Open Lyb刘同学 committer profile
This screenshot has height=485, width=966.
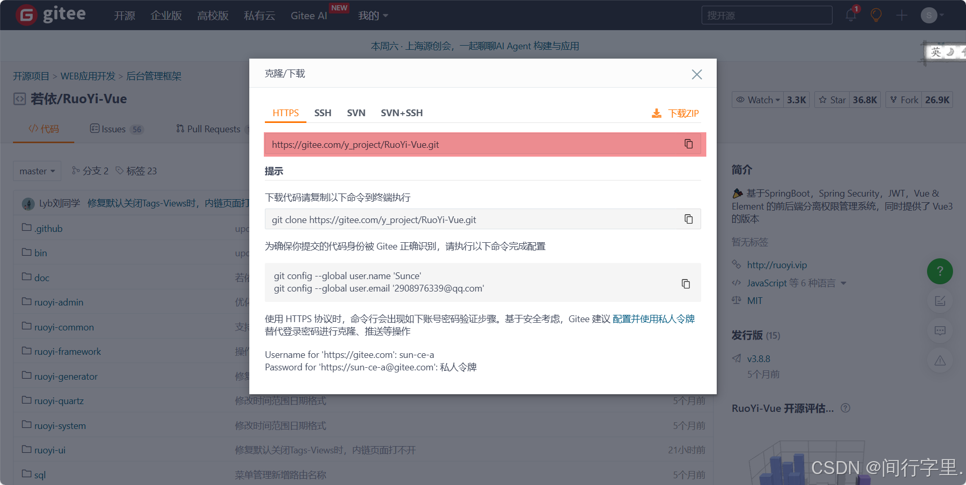tap(59, 203)
